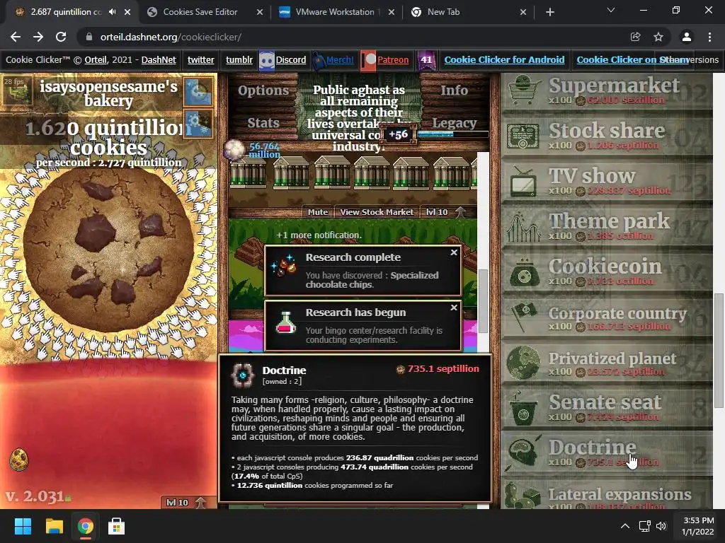Buy a Theme park building
The image size is (725, 543).
607,226
